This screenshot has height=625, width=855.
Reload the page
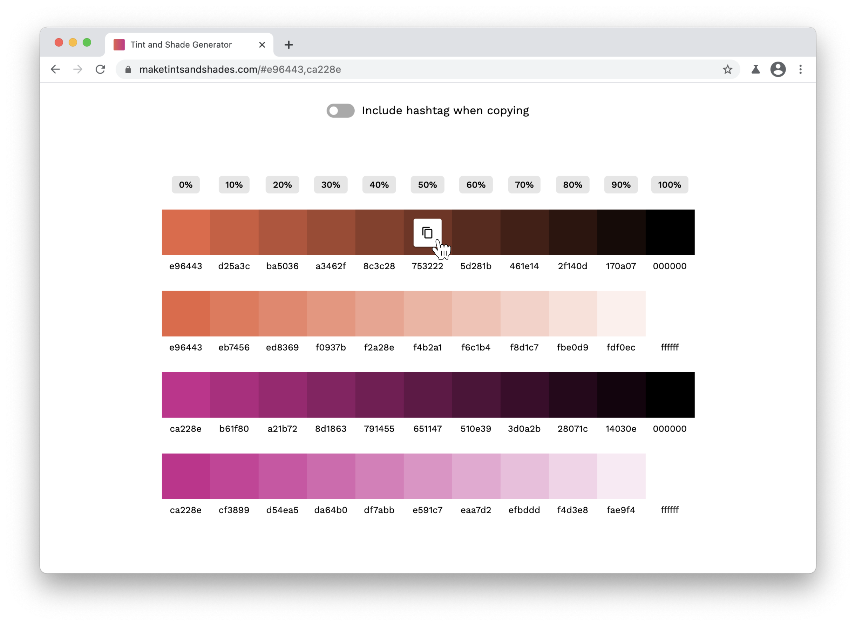click(100, 70)
